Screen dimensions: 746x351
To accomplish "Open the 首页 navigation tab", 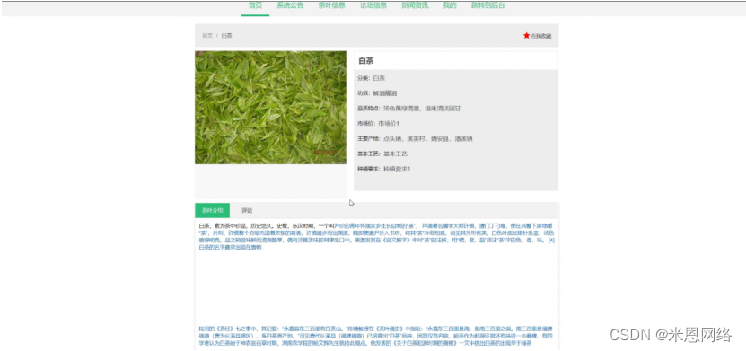I will [255, 5].
